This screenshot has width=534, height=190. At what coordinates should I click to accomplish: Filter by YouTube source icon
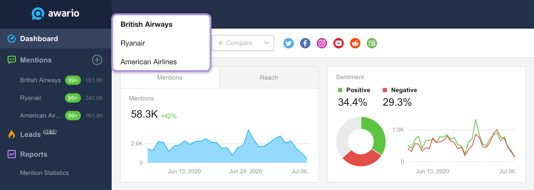(339, 43)
